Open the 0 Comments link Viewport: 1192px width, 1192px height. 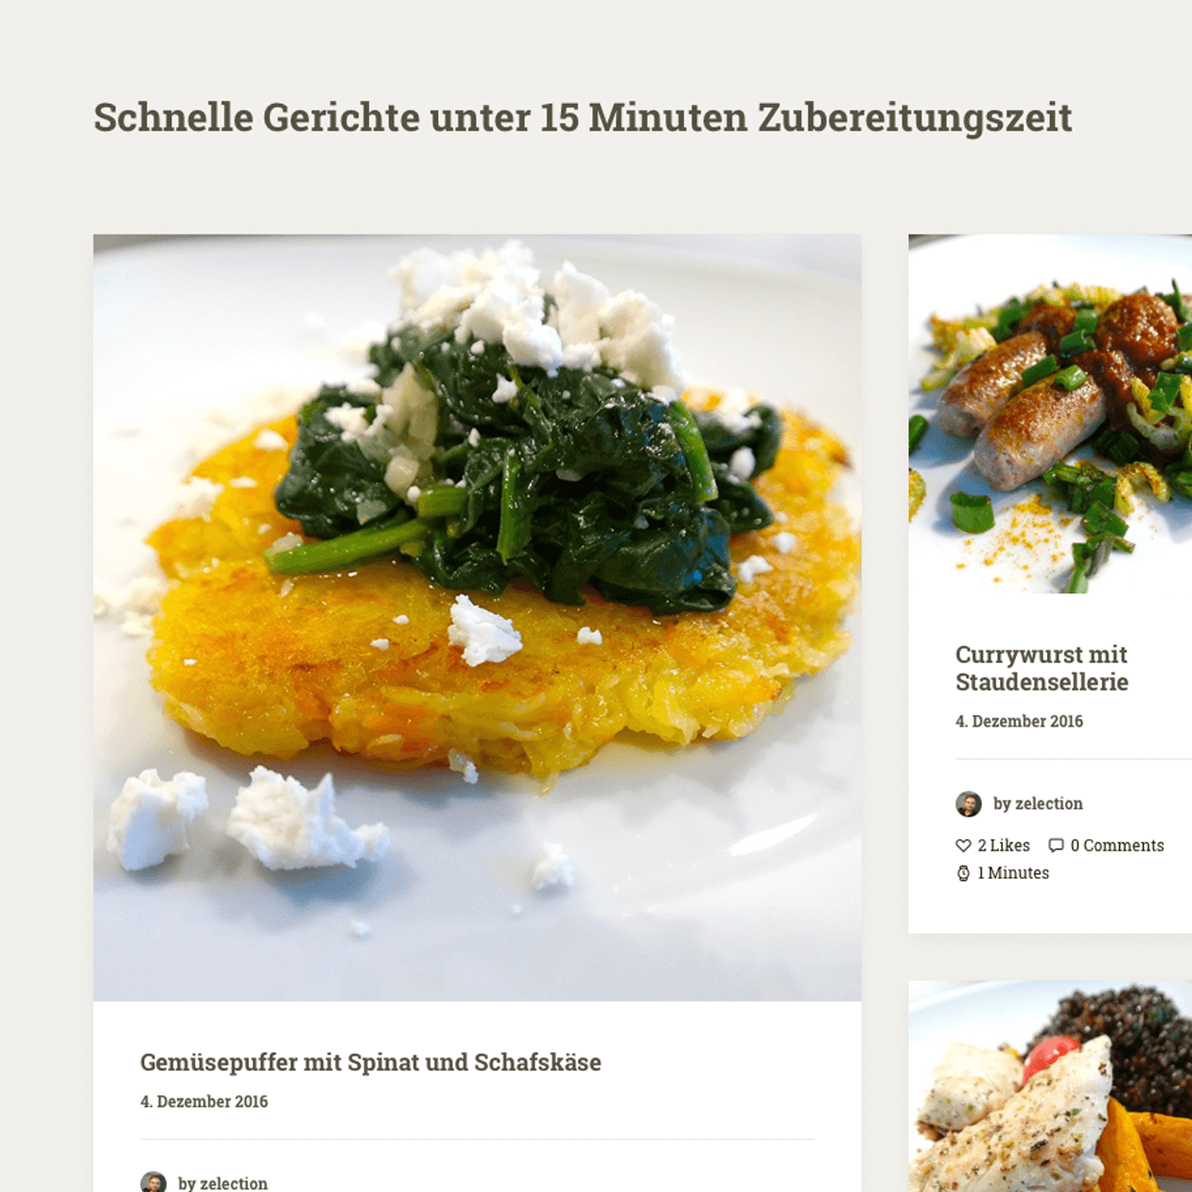(x=1117, y=846)
